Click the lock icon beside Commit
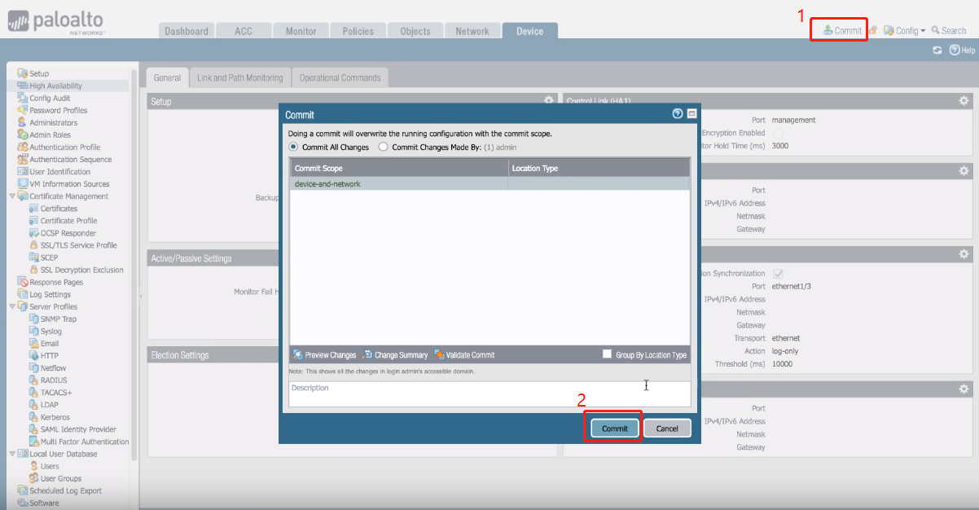This screenshot has width=979, height=510. [872, 31]
